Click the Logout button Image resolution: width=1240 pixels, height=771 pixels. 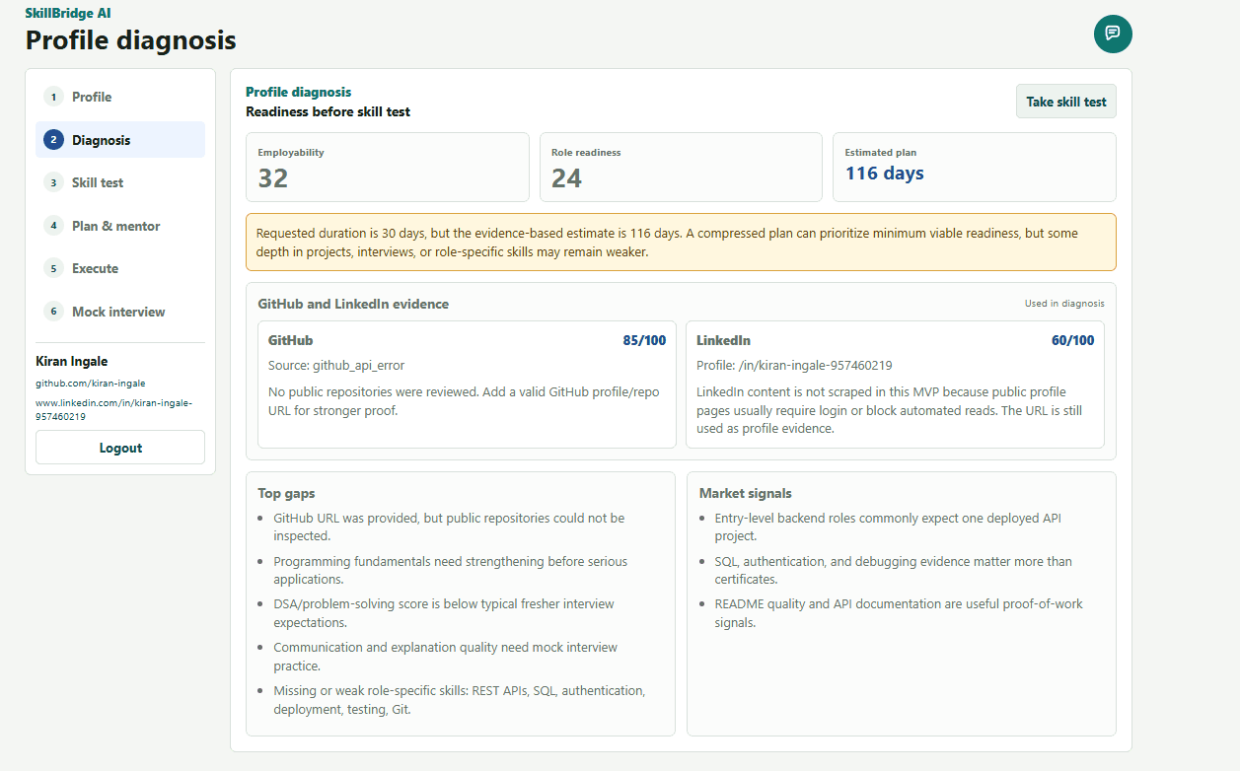pyautogui.click(x=120, y=448)
